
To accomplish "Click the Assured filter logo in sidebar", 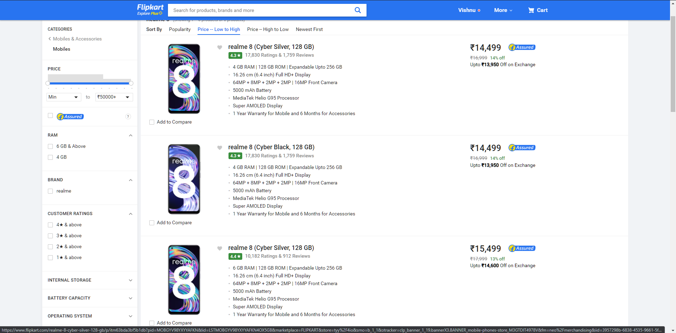I will coord(70,117).
